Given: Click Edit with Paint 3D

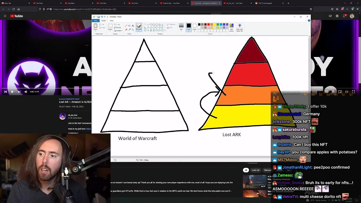Looking at the screenshot, I should click(239, 27).
